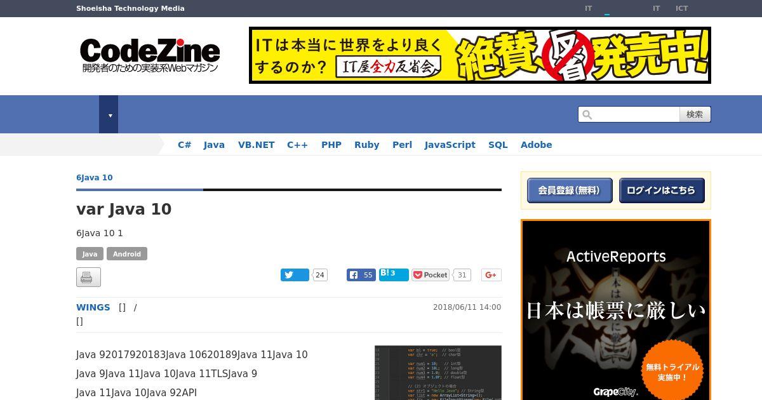The image size is (762, 400).
Task: Click the 検索 search button
Action: tap(695, 114)
